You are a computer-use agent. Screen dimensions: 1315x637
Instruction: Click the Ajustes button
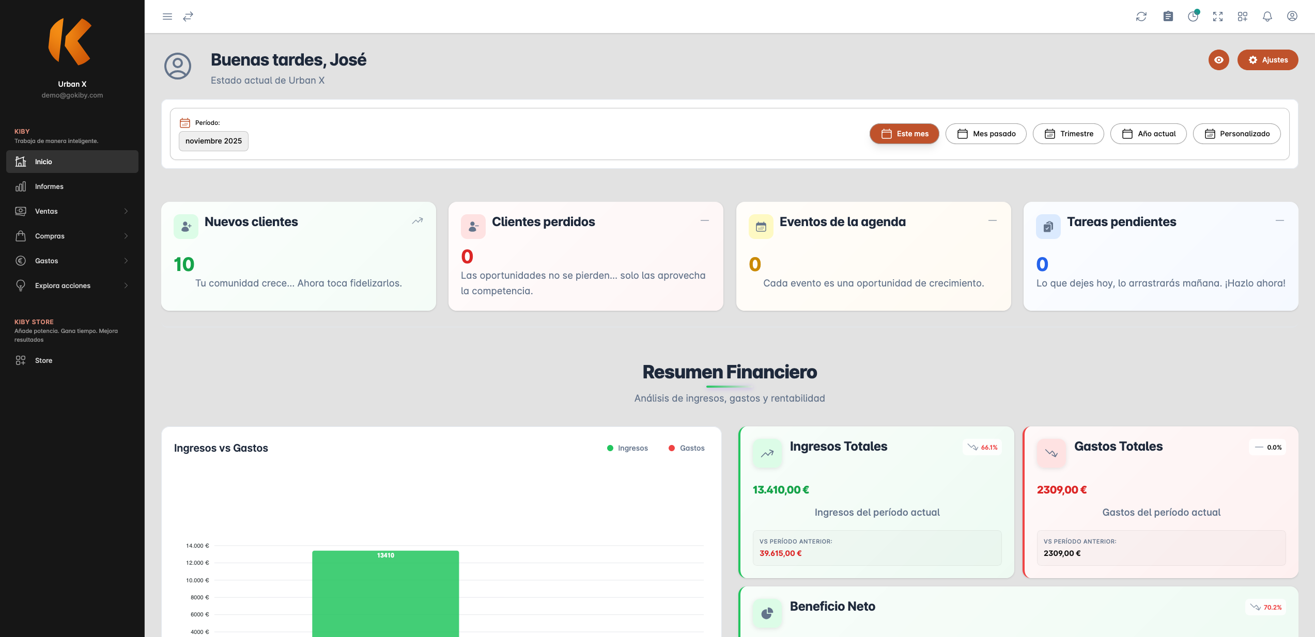pyautogui.click(x=1267, y=60)
